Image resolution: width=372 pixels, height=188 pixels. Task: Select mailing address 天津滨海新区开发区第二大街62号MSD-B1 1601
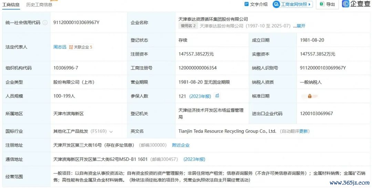pos(100,159)
